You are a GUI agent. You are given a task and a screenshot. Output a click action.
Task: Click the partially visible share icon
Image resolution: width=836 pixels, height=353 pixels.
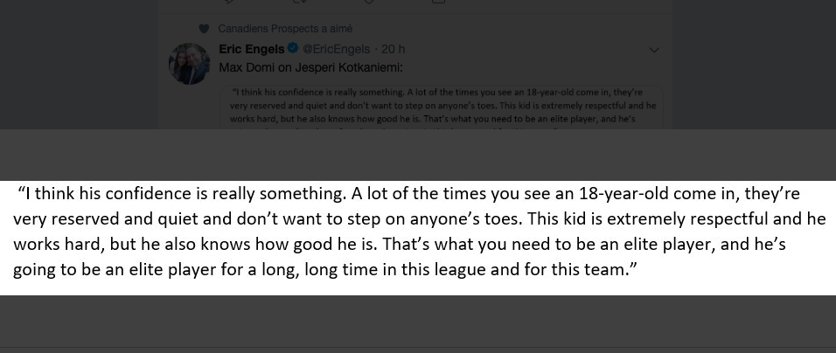(438, 2)
